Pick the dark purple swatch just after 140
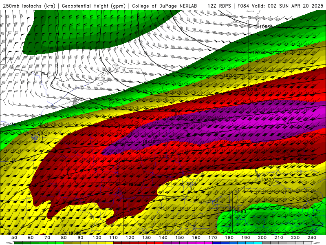The width and height of the screenshot is (326, 245). tap(167, 243)
